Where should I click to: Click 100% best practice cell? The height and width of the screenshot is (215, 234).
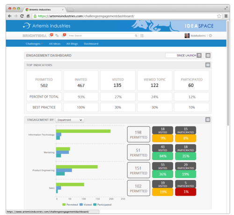pos(81,107)
